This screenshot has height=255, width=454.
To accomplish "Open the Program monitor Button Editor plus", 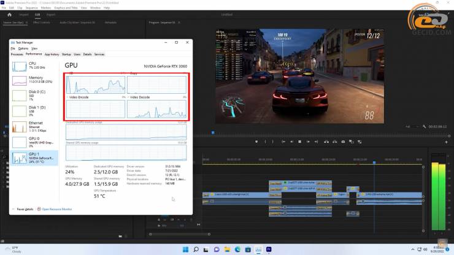I will coord(446,142).
